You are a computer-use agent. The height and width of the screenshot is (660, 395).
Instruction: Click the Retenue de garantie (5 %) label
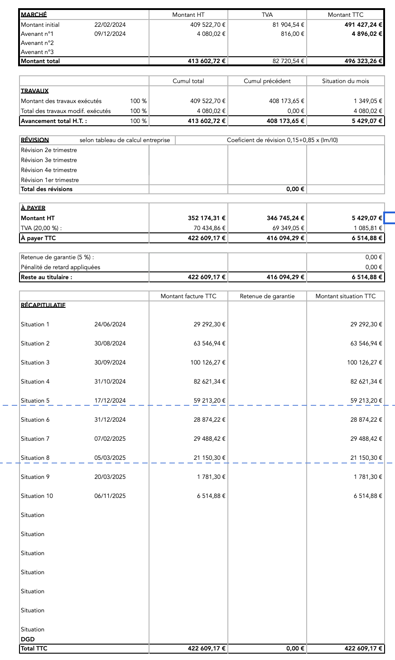click(58, 257)
